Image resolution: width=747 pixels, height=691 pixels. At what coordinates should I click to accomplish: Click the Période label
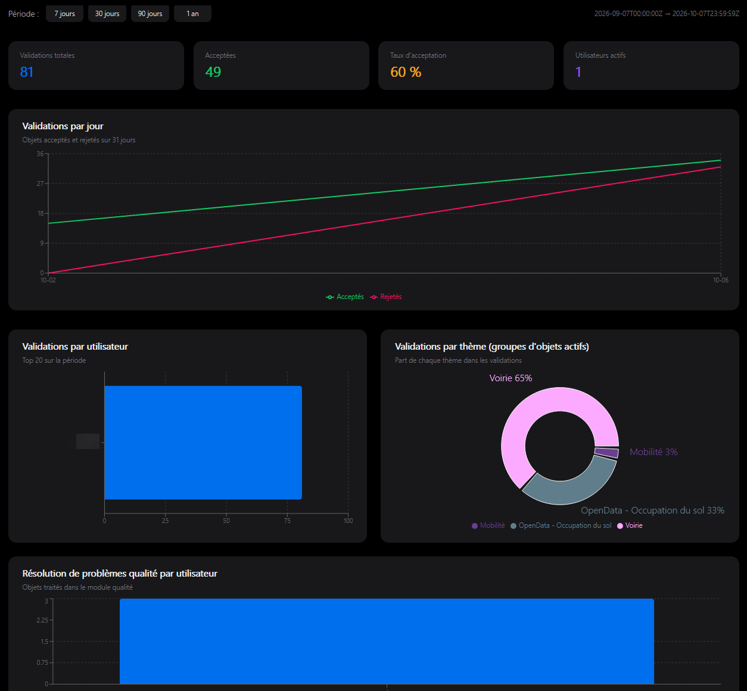[x=24, y=14]
